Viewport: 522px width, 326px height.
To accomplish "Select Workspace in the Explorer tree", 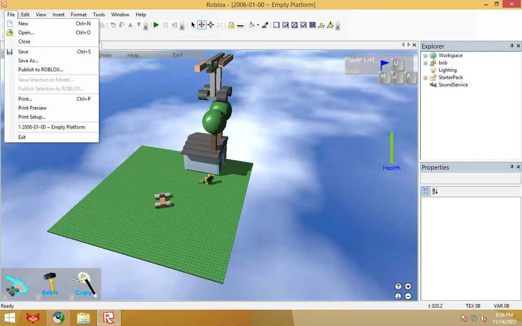I will 451,55.
